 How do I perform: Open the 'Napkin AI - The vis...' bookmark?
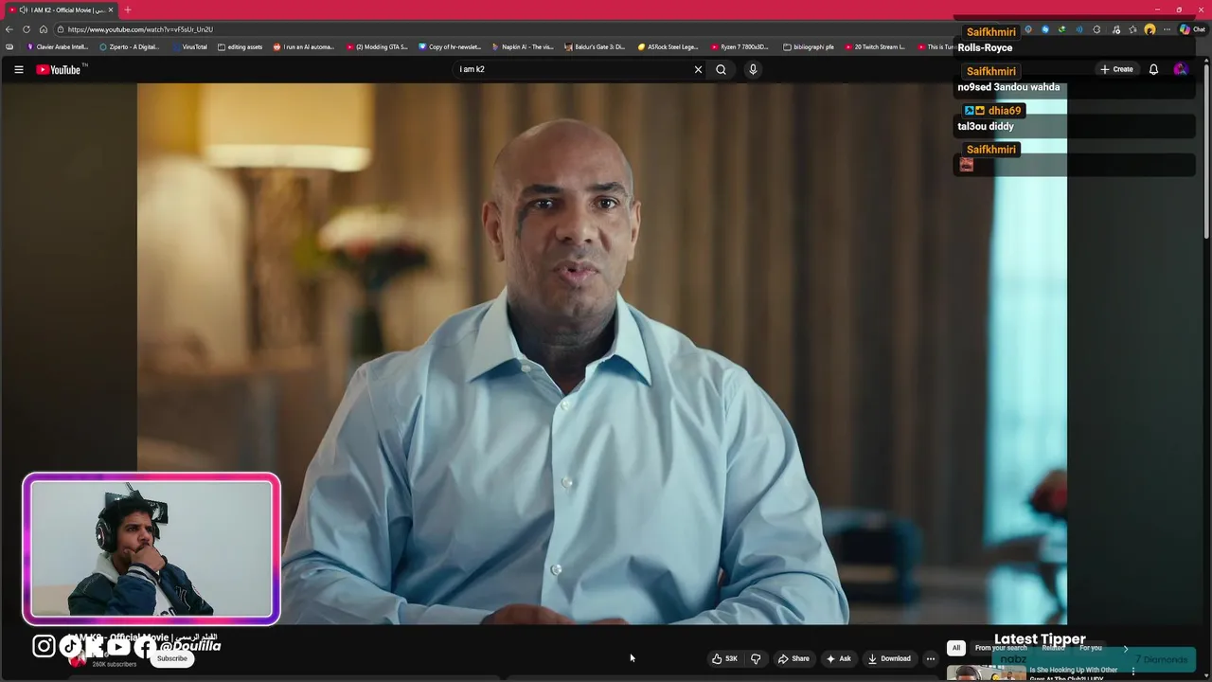tap(523, 46)
